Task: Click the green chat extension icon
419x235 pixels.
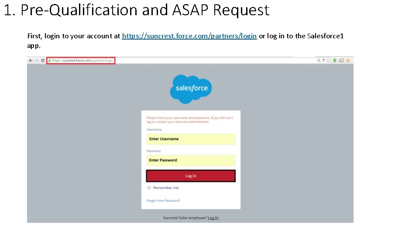Action: pyautogui.click(x=335, y=60)
